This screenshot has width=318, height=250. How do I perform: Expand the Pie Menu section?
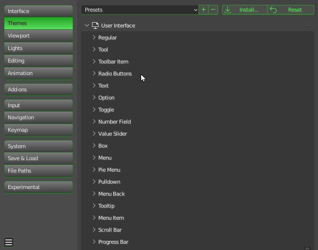(94, 170)
